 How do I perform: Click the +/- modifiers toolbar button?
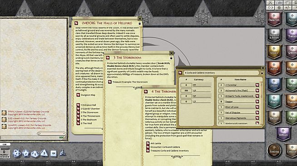[287, 8]
